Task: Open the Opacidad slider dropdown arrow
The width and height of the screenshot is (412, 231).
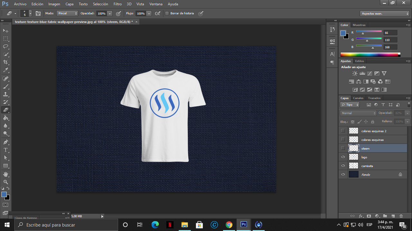Action: click(x=110, y=13)
